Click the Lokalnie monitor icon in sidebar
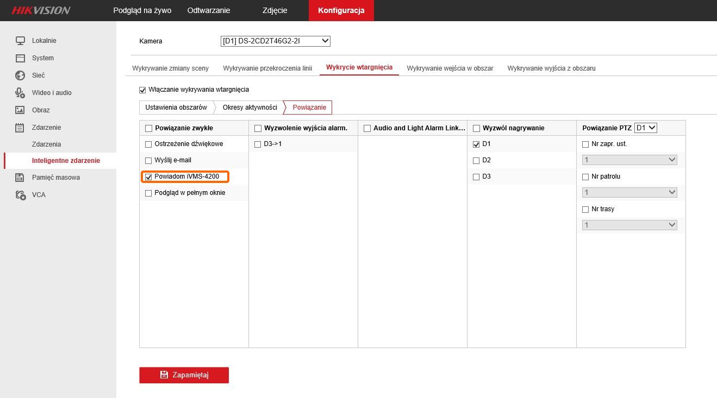The height and width of the screenshot is (398, 717). [x=20, y=41]
